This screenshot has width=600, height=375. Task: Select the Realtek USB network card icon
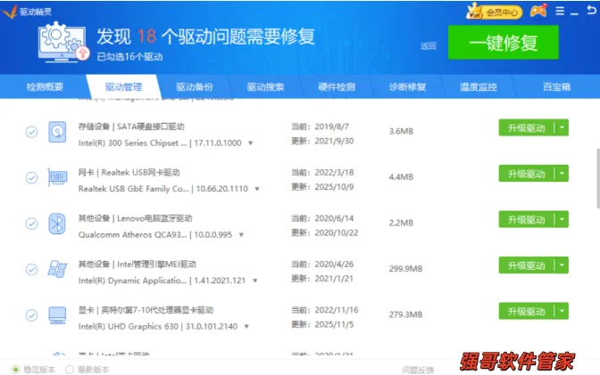click(57, 177)
